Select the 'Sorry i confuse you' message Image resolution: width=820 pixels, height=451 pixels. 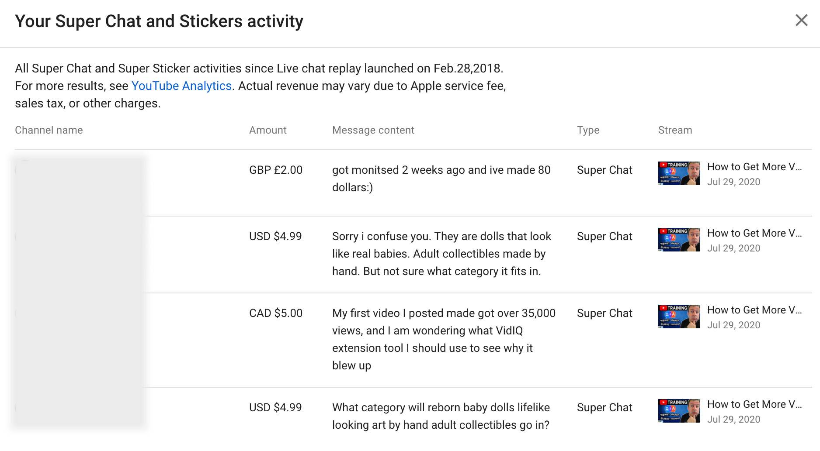441,254
